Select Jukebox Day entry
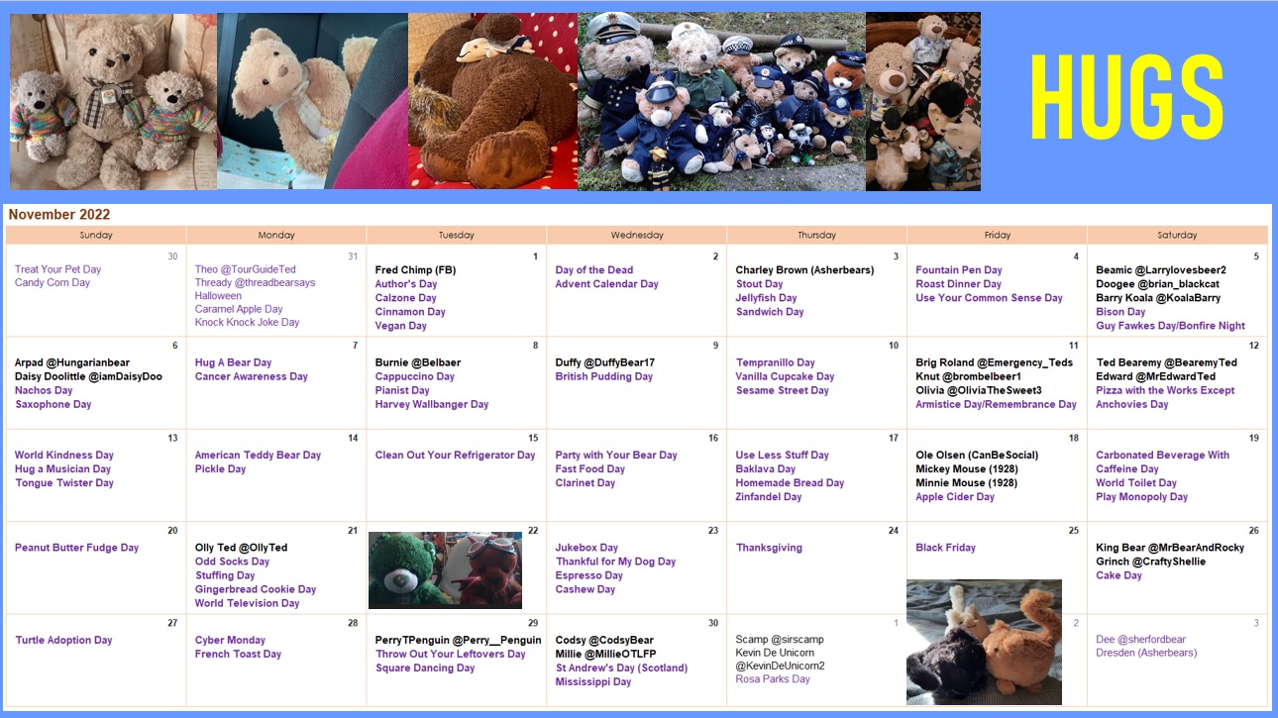The width and height of the screenshot is (1278, 718). click(586, 548)
